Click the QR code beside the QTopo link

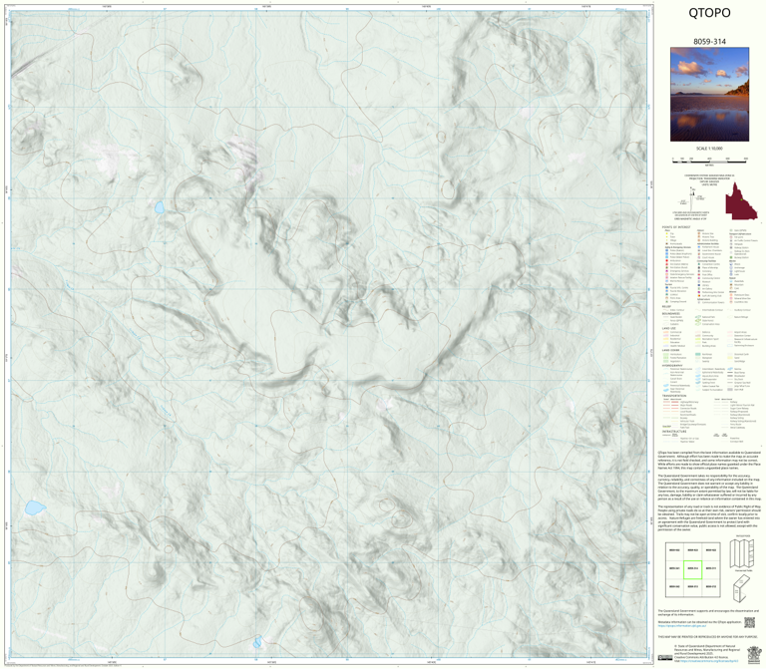[x=749, y=622]
